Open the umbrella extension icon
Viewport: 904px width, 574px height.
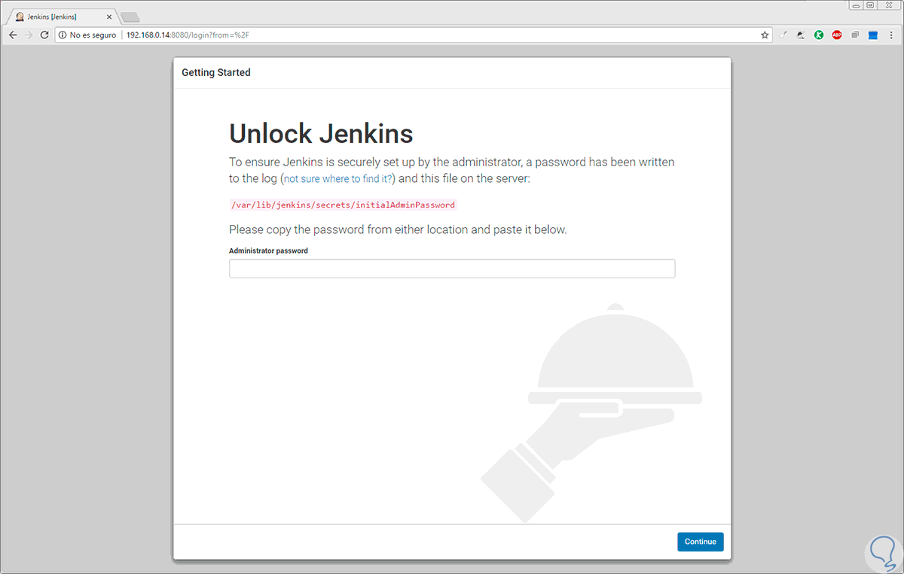[x=802, y=35]
